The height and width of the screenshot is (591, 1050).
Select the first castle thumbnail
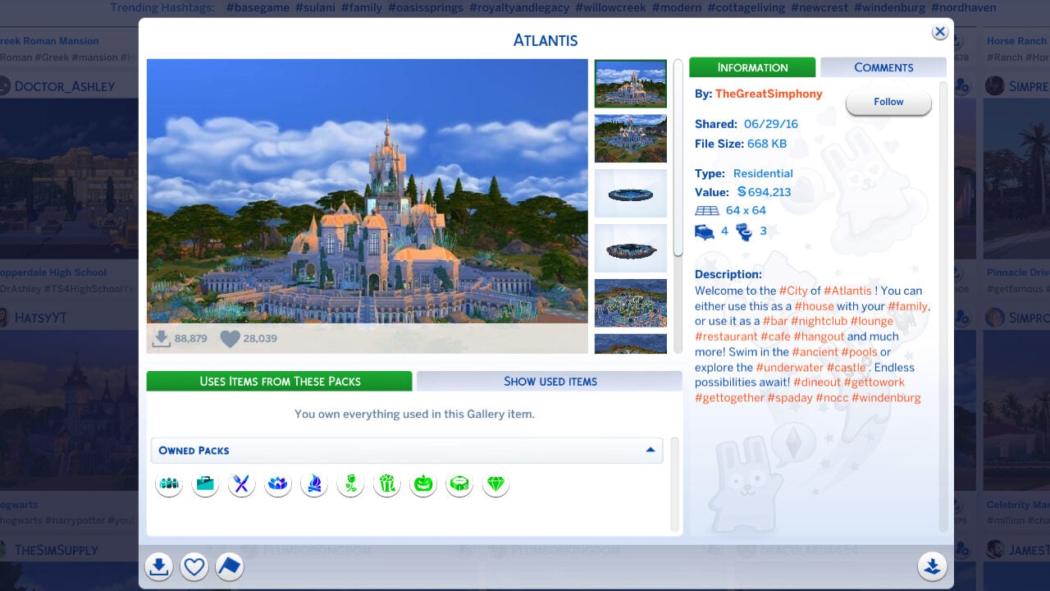click(x=631, y=84)
